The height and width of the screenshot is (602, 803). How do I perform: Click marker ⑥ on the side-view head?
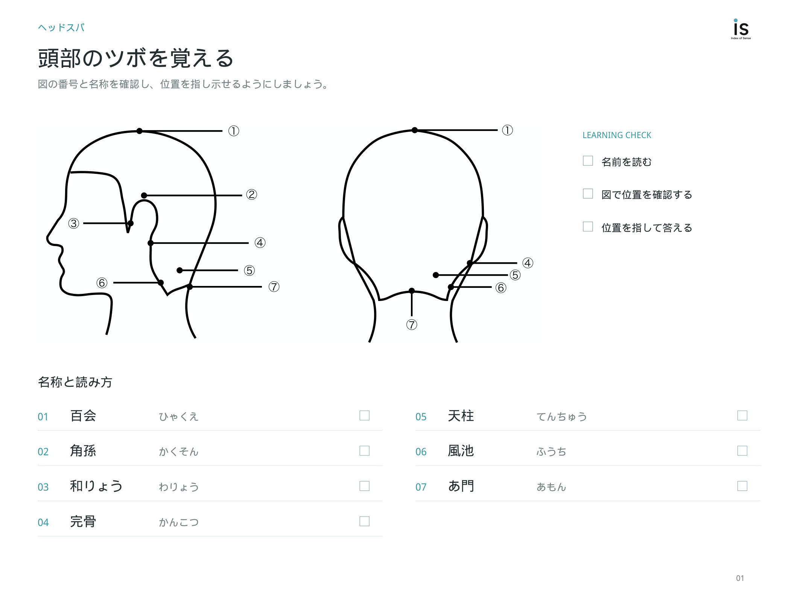(x=102, y=283)
